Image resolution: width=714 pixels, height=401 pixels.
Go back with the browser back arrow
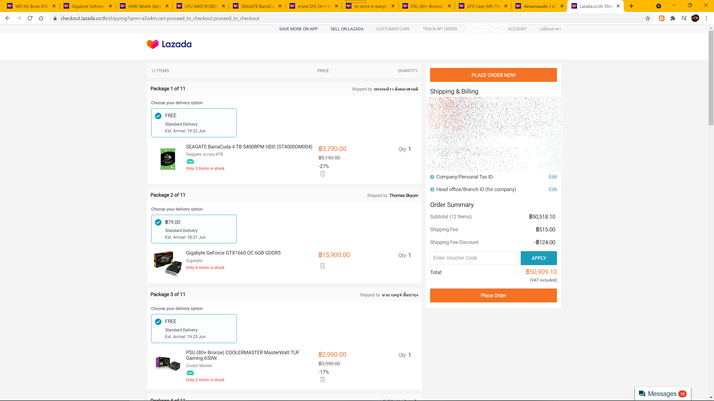(8, 18)
